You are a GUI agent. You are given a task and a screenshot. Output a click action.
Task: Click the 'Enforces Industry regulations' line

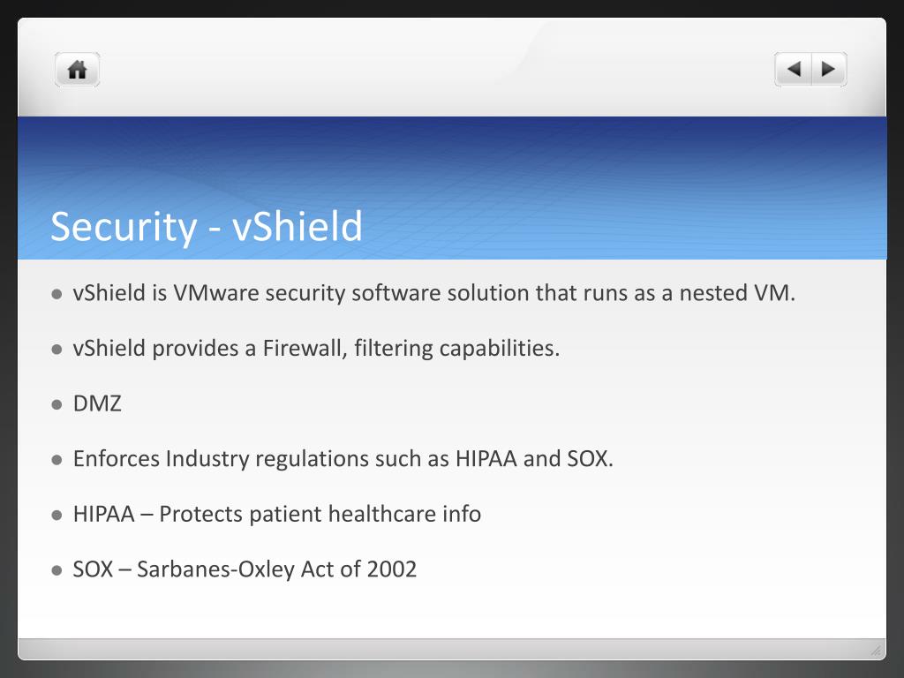point(343,459)
